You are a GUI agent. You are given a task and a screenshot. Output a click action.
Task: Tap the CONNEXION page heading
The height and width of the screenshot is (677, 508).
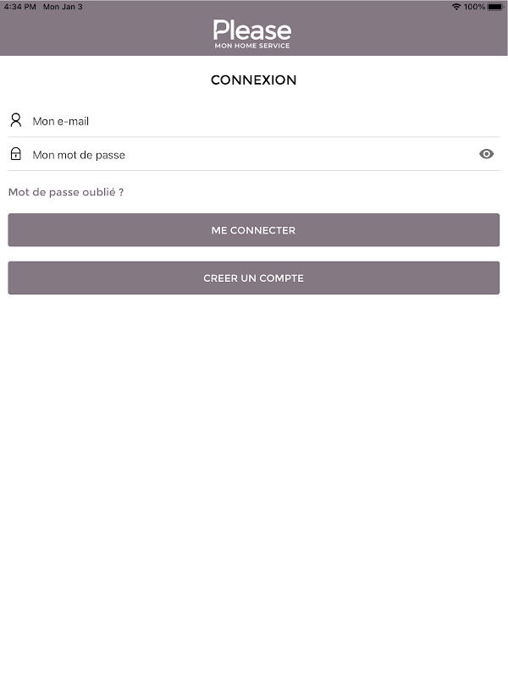[x=253, y=80]
